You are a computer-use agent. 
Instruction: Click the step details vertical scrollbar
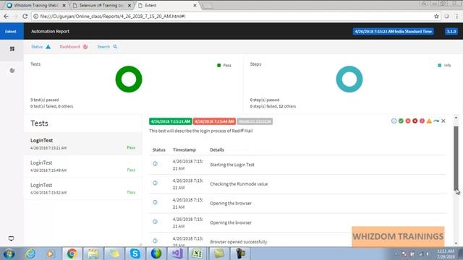click(456, 159)
